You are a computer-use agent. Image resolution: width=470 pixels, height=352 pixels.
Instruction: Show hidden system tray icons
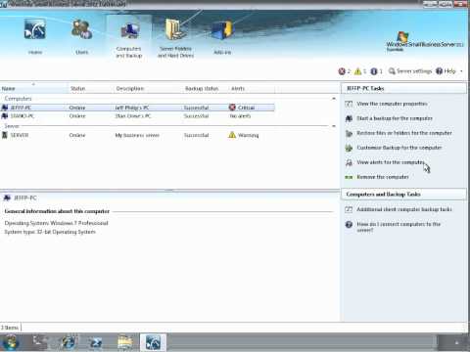456,342
